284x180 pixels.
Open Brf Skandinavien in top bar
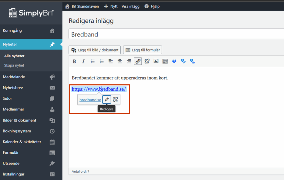(x=82, y=7)
